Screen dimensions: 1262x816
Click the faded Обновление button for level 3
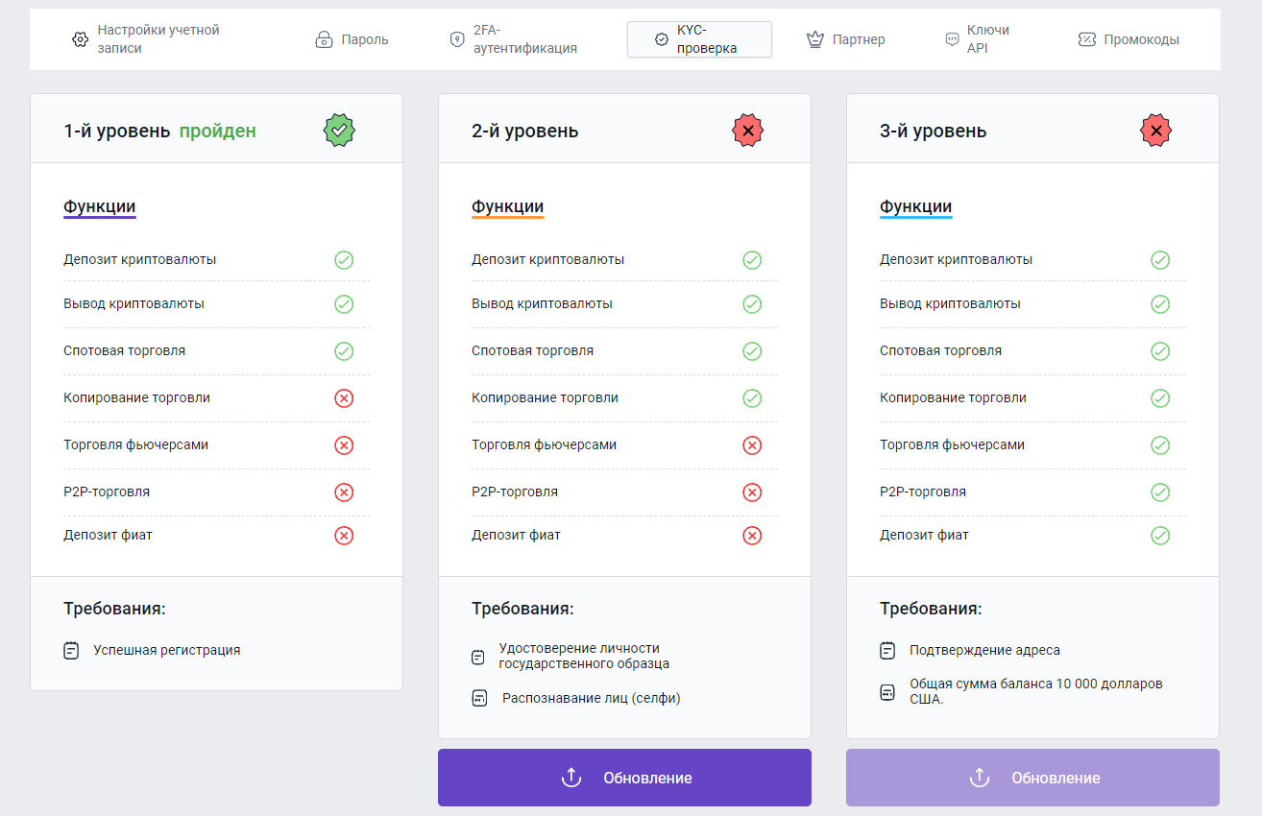1032,778
